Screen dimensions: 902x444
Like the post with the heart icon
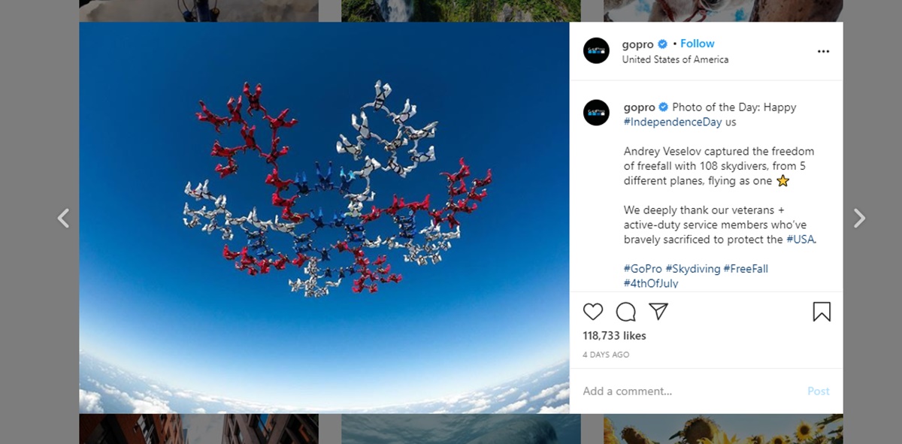pyautogui.click(x=593, y=312)
